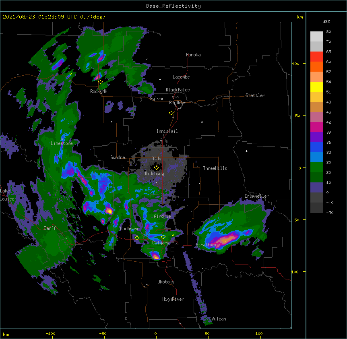Click the Limestone label
Screen dimensions: 347x339
coord(62,143)
